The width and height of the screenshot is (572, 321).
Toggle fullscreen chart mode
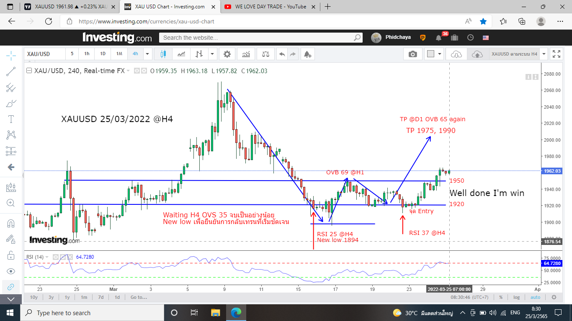(557, 54)
